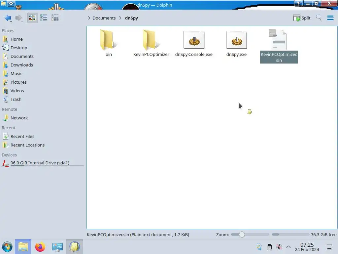Open Documents in Places panel

tap(22, 56)
